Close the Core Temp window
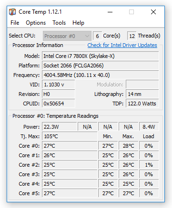Image resolution: width=172 pixels, height=208 pixels. click(153, 12)
